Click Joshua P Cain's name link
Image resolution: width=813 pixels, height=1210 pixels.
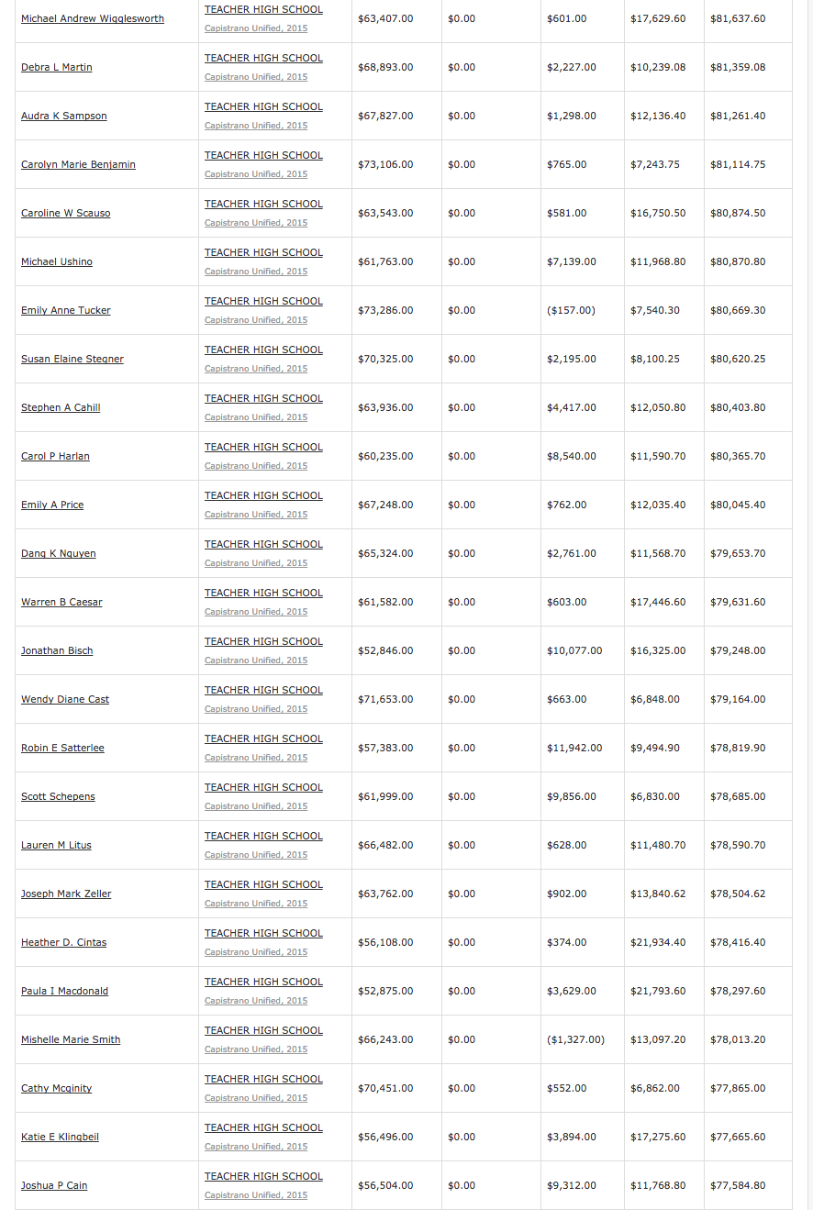54,1185
